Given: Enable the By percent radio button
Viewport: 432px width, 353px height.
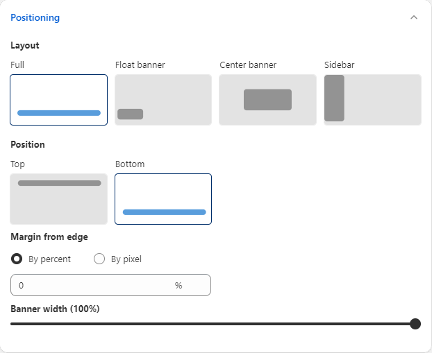Looking at the screenshot, I should pyautogui.click(x=17, y=259).
